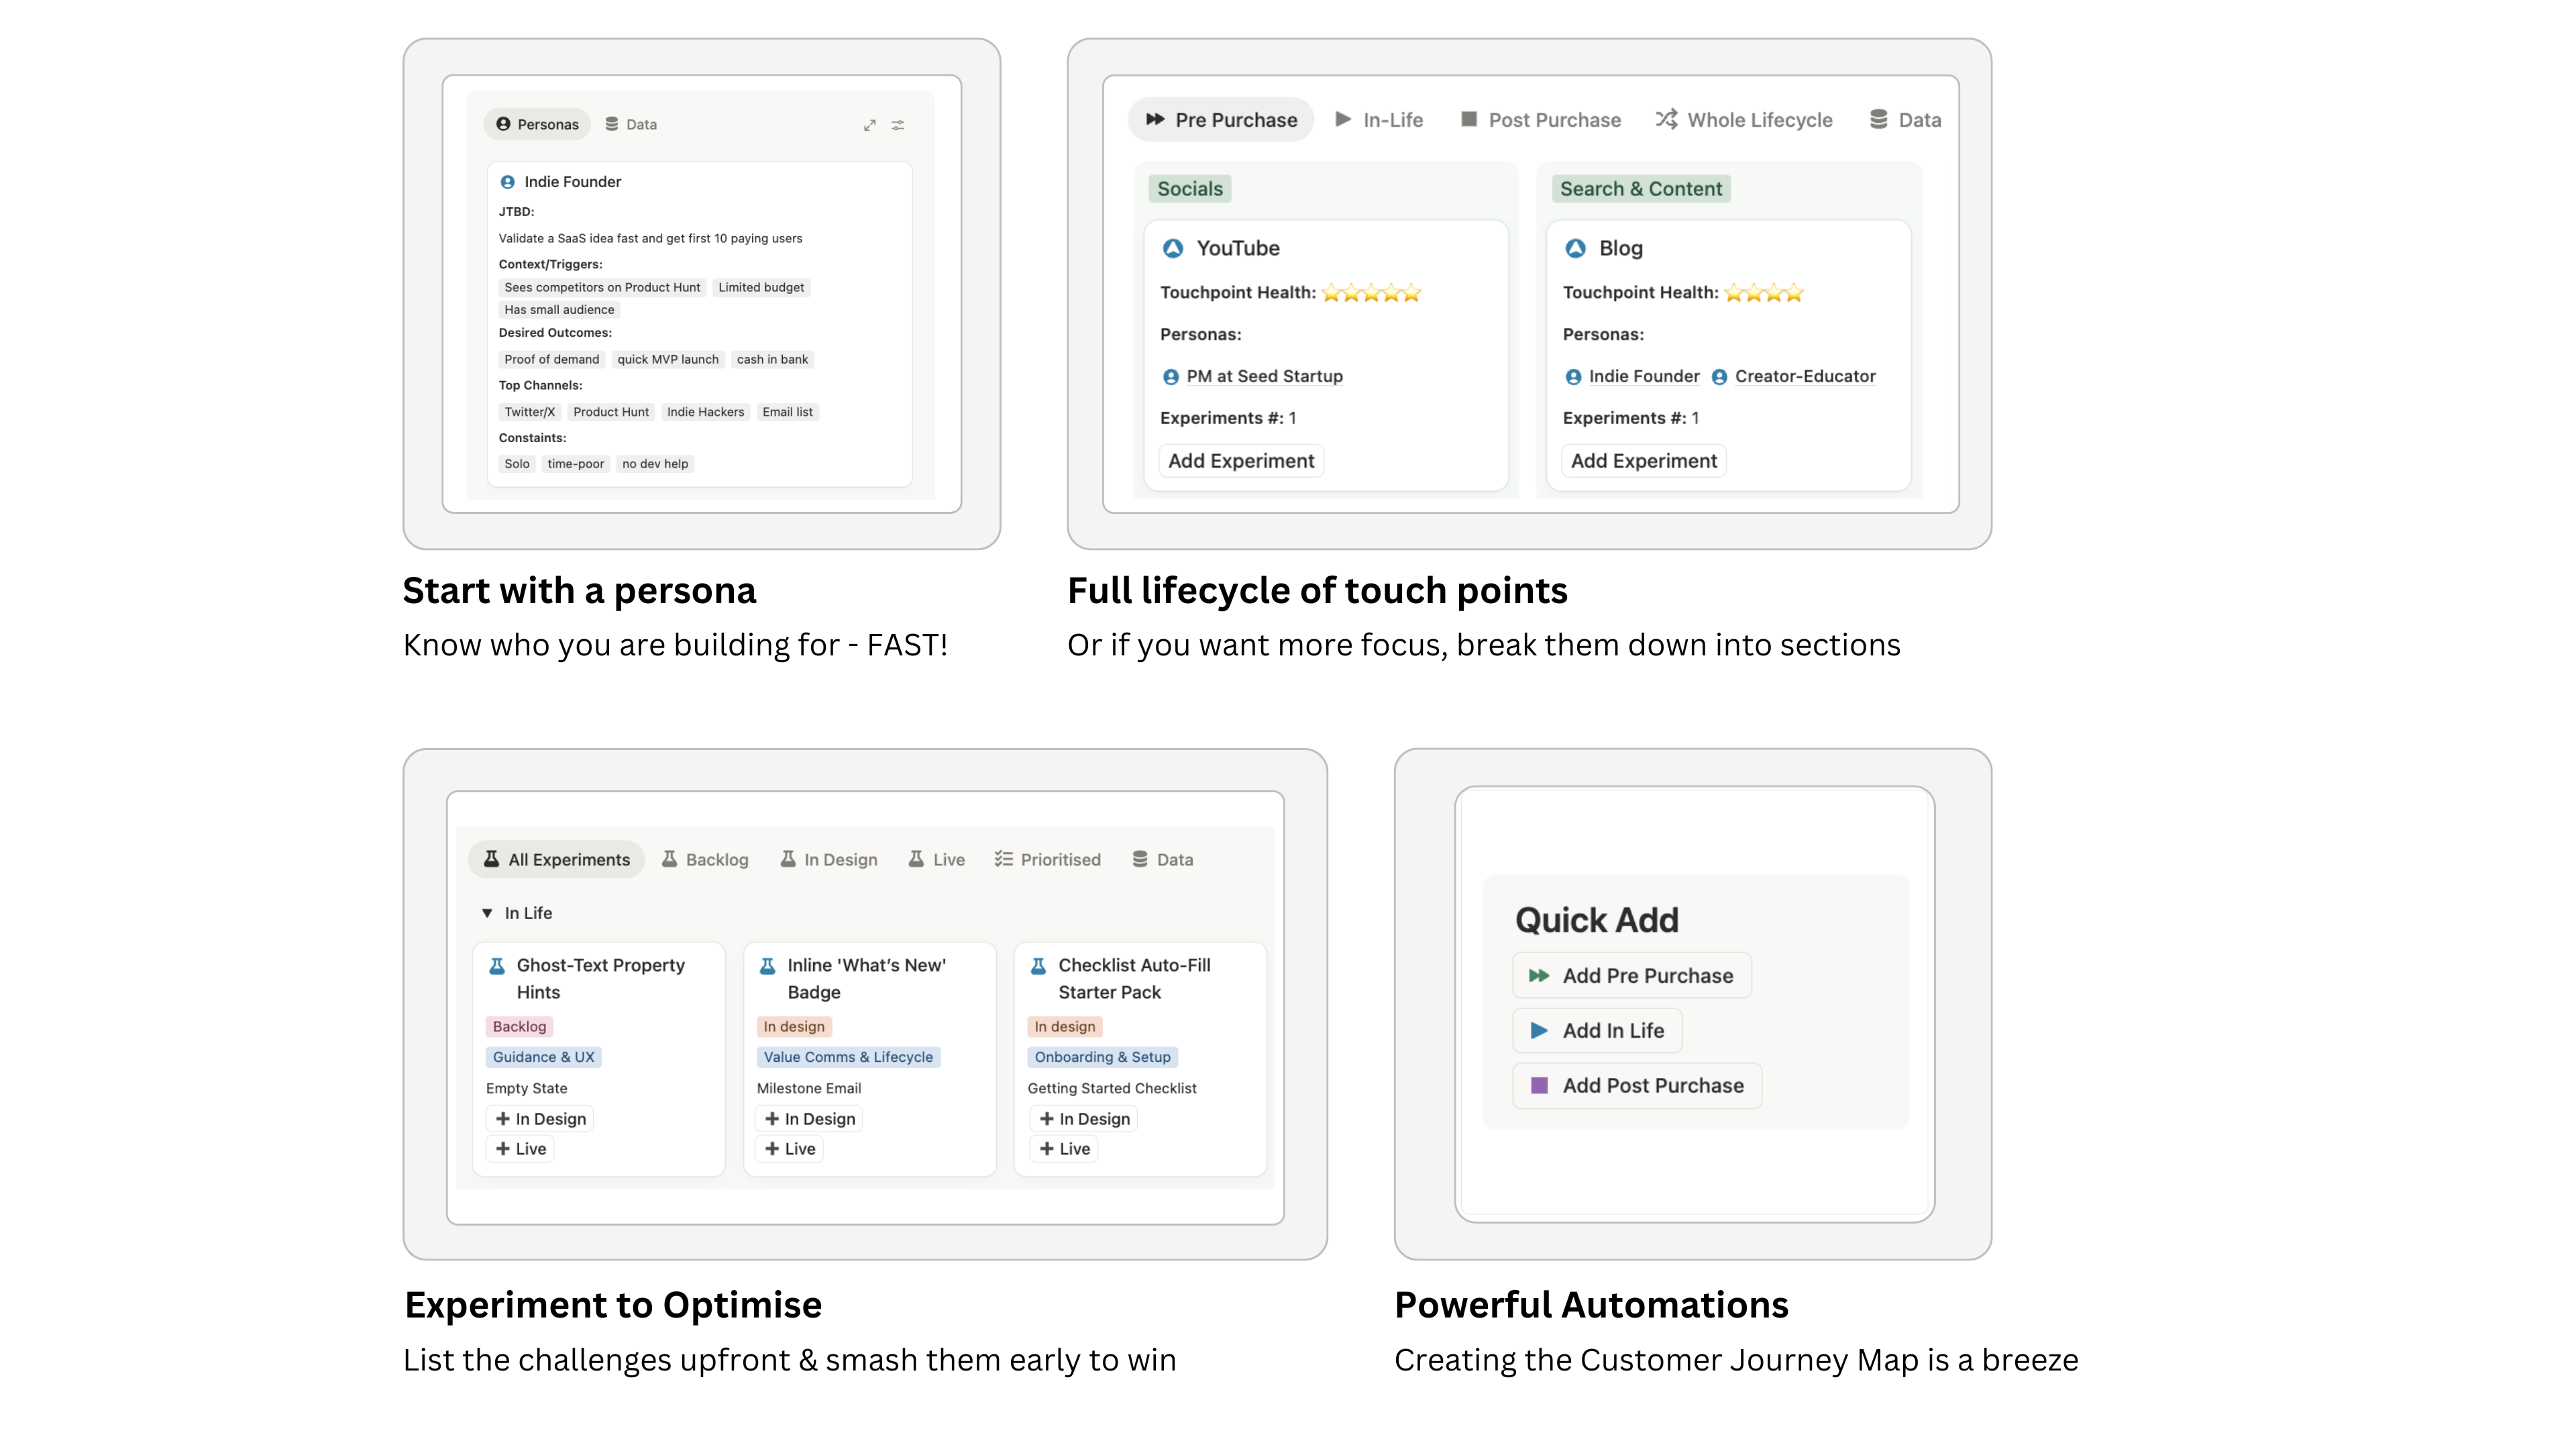Click the Creator-Educator persona link
This screenshot has width=2576, height=1449.
1804,377
